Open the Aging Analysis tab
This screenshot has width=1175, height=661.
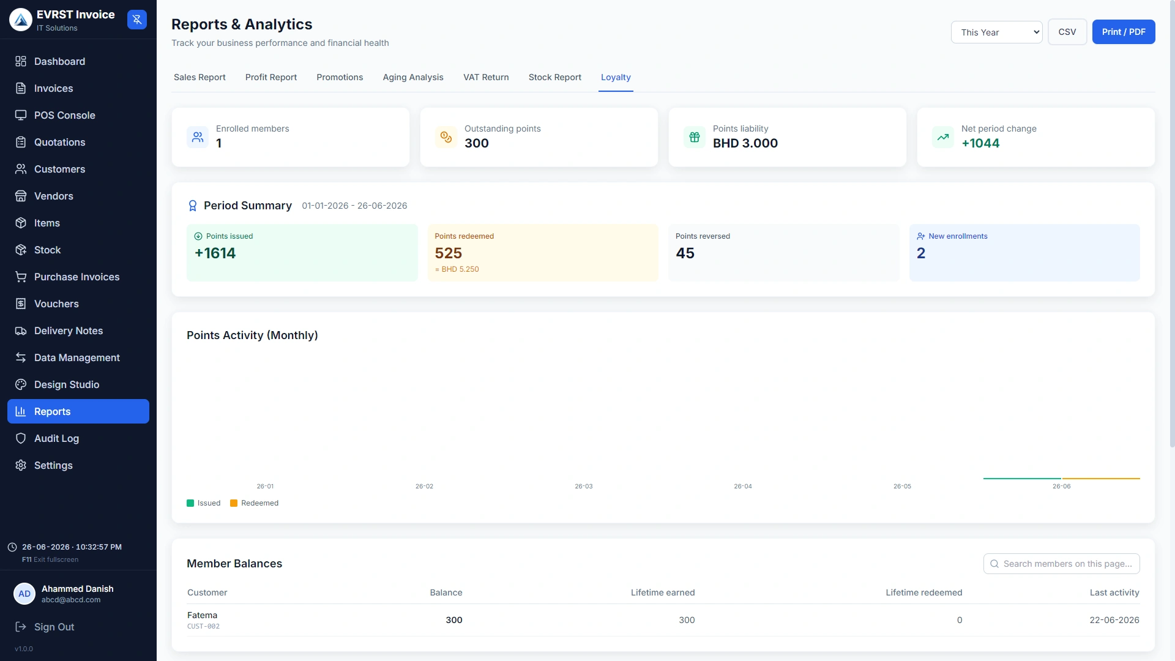[413, 77]
